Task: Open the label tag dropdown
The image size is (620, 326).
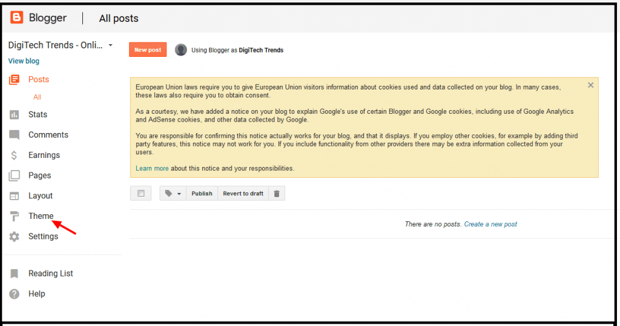Action: pyautogui.click(x=173, y=194)
